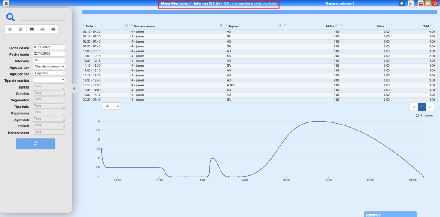The height and width of the screenshot is (217, 440).
Task: Click the 17:30 peak point on the chart
Action: (318, 121)
